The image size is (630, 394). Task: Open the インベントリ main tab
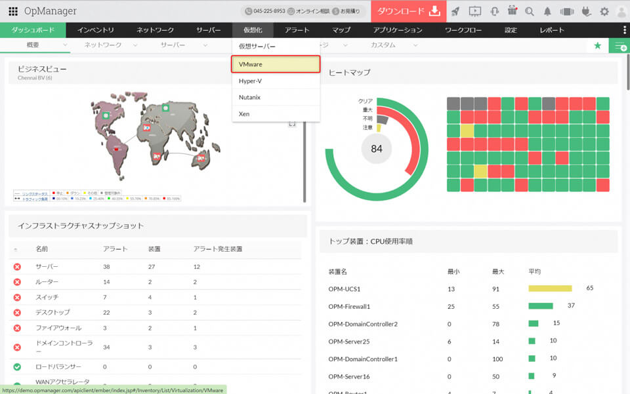(x=95, y=30)
